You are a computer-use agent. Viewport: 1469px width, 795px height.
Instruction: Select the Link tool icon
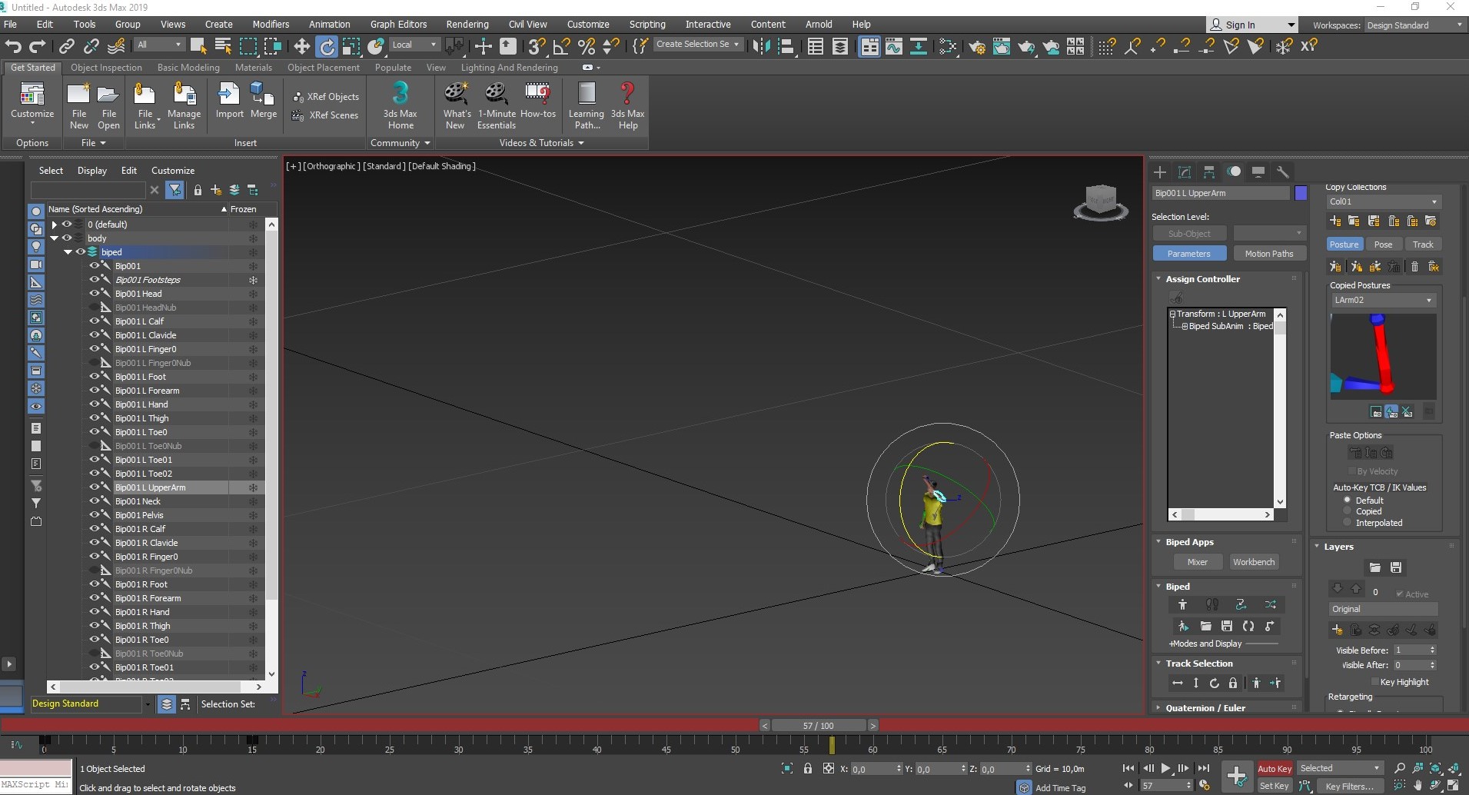click(67, 46)
